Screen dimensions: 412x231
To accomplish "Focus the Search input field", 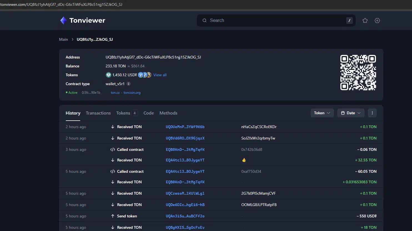I will pos(276,21).
